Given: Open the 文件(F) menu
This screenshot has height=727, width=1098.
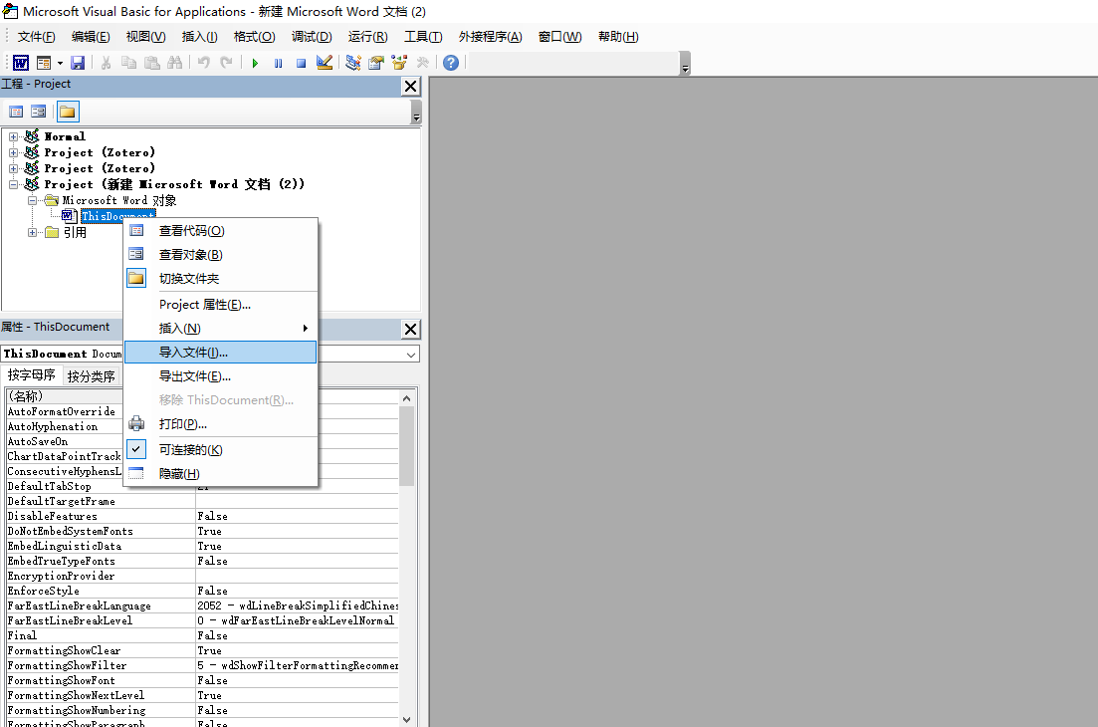Looking at the screenshot, I should (x=37, y=37).
